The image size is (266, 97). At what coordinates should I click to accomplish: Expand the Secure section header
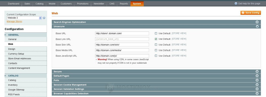click(156, 71)
